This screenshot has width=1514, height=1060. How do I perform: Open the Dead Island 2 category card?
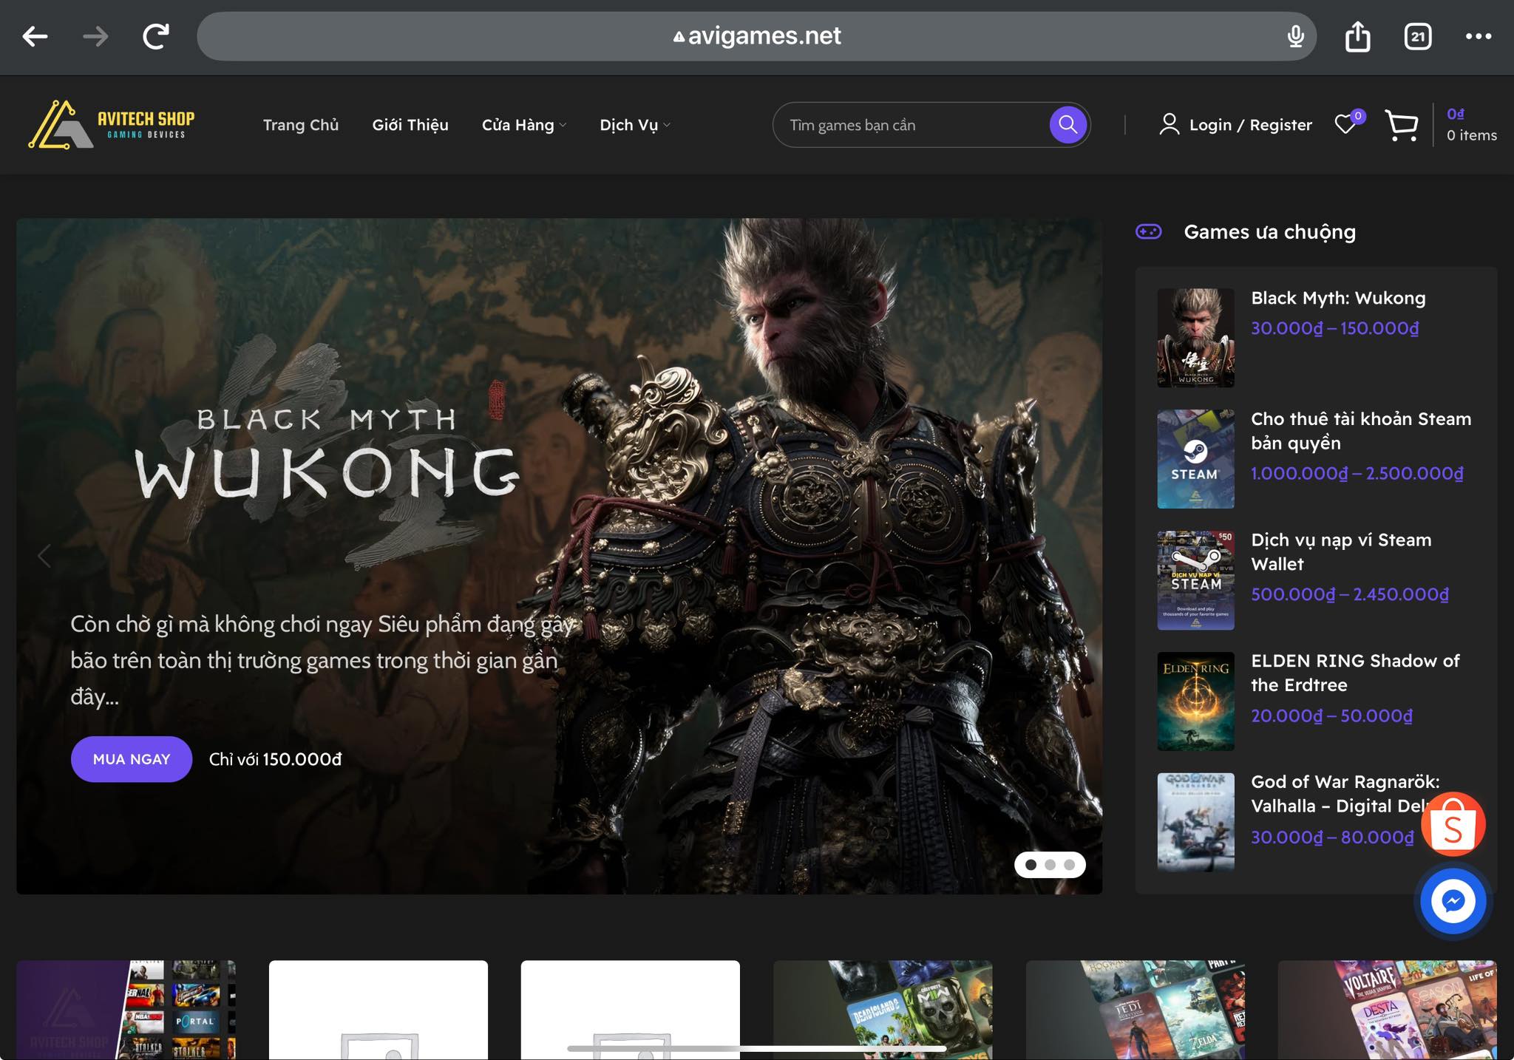(883, 1010)
